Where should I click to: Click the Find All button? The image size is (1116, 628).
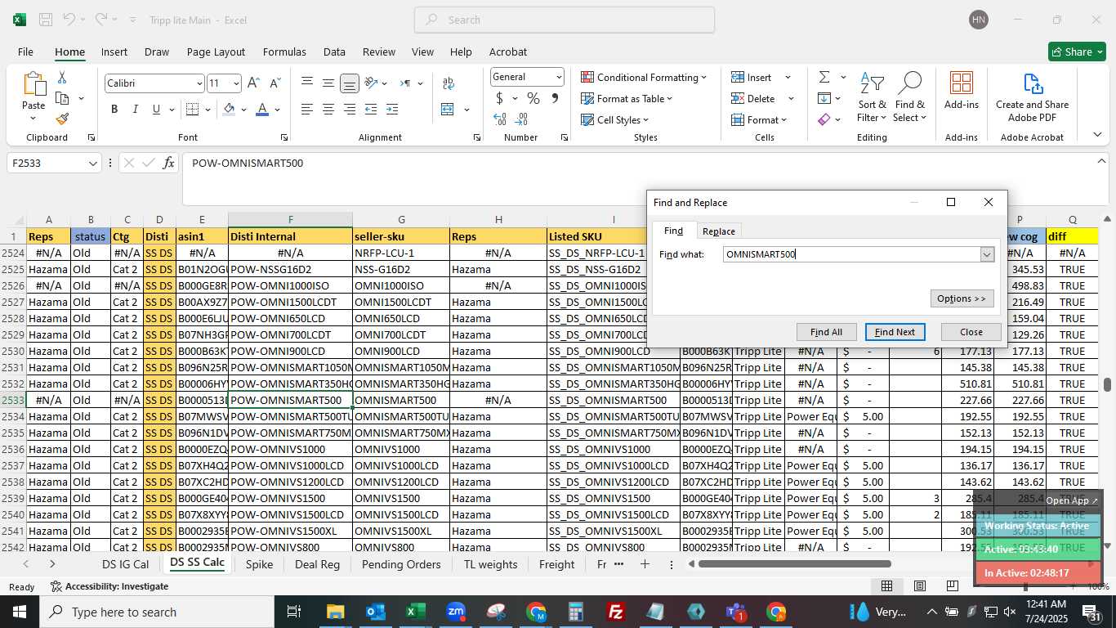pyautogui.click(x=826, y=332)
